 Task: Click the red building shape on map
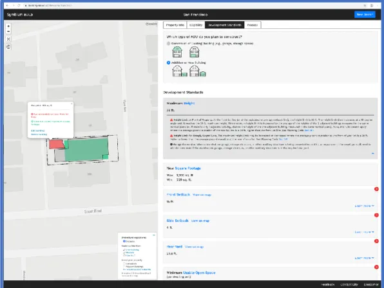click(56, 144)
